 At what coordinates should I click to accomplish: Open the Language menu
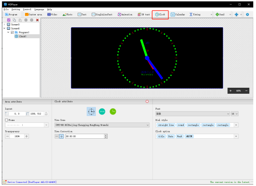(x=39, y=10)
